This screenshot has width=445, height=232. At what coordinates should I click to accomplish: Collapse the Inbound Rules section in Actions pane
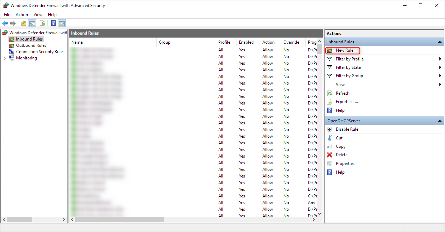click(x=440, y=42)
